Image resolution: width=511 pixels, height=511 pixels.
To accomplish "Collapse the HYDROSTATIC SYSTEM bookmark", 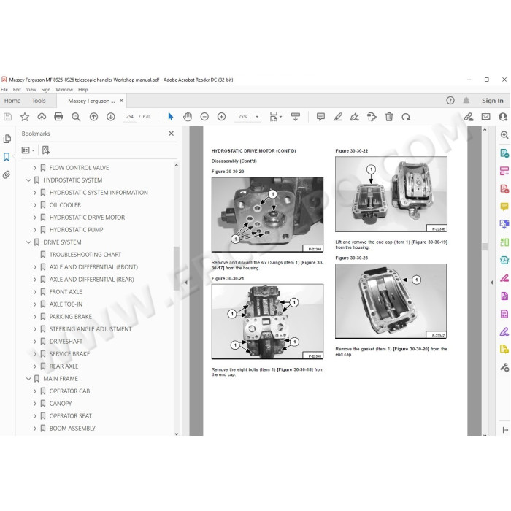I will point(28,180).
